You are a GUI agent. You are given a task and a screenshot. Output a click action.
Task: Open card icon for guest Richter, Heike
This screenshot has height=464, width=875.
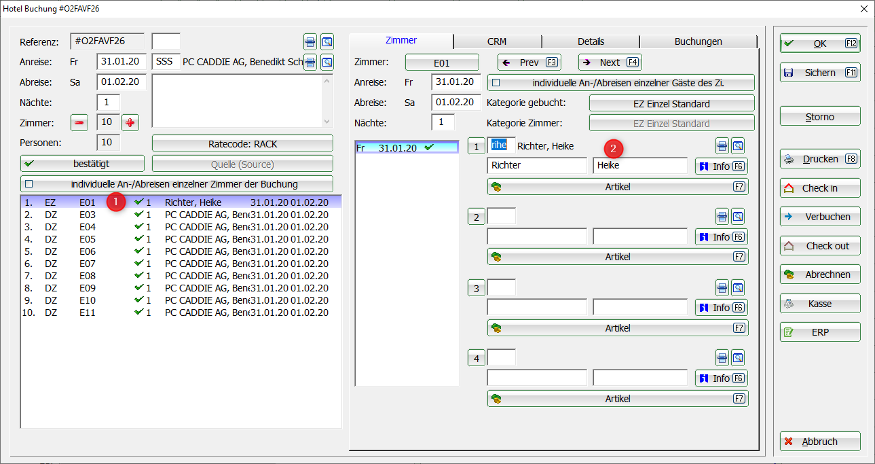[722, 145]
